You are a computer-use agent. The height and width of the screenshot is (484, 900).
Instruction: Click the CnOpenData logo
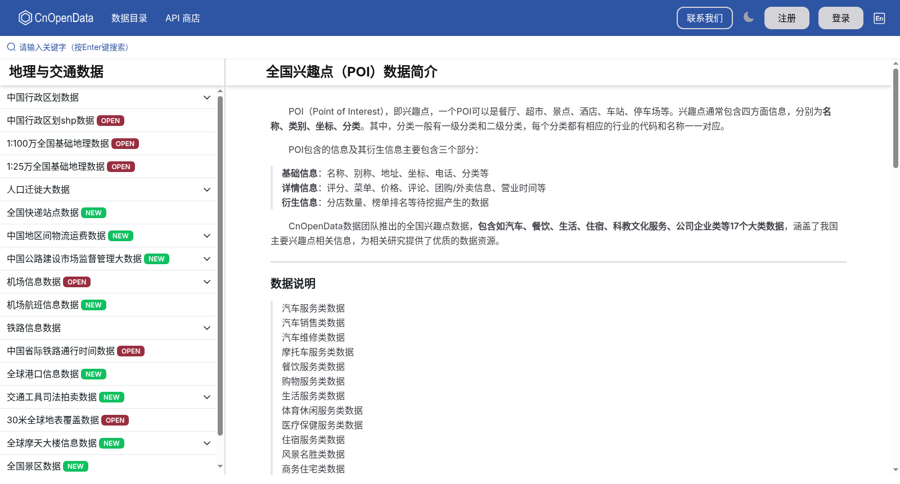(56, 18)
